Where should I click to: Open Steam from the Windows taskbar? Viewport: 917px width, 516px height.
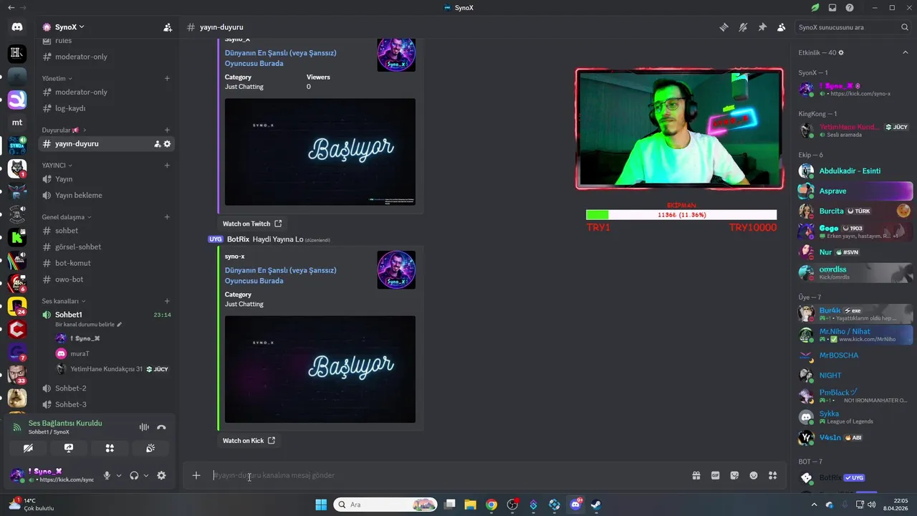coord(596,505)
